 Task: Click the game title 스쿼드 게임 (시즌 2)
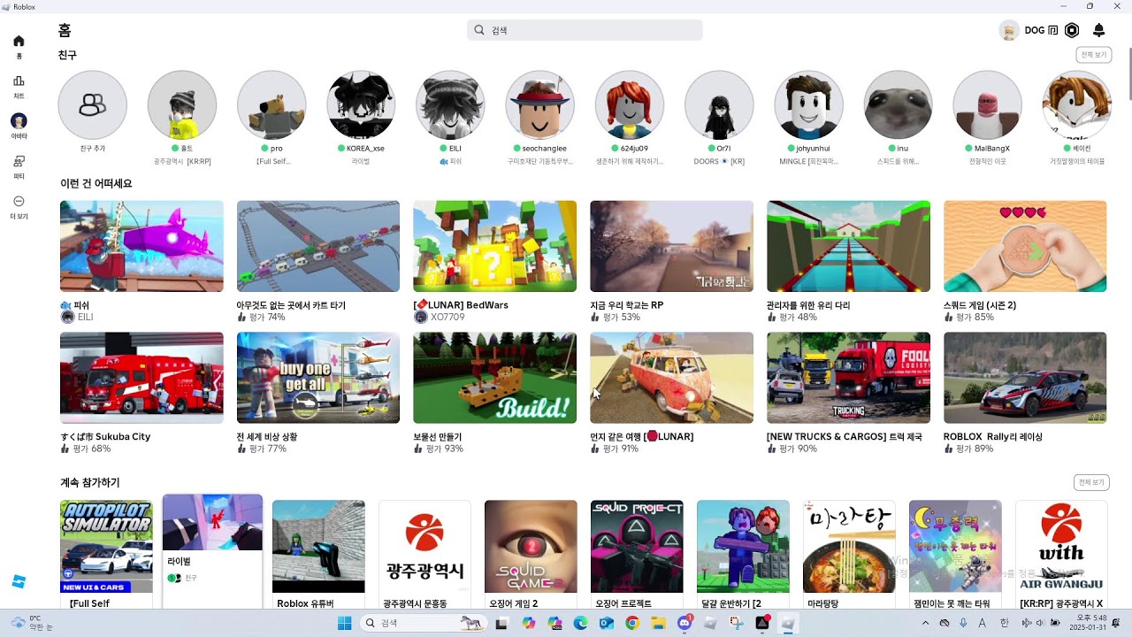[x=980, y=305]
